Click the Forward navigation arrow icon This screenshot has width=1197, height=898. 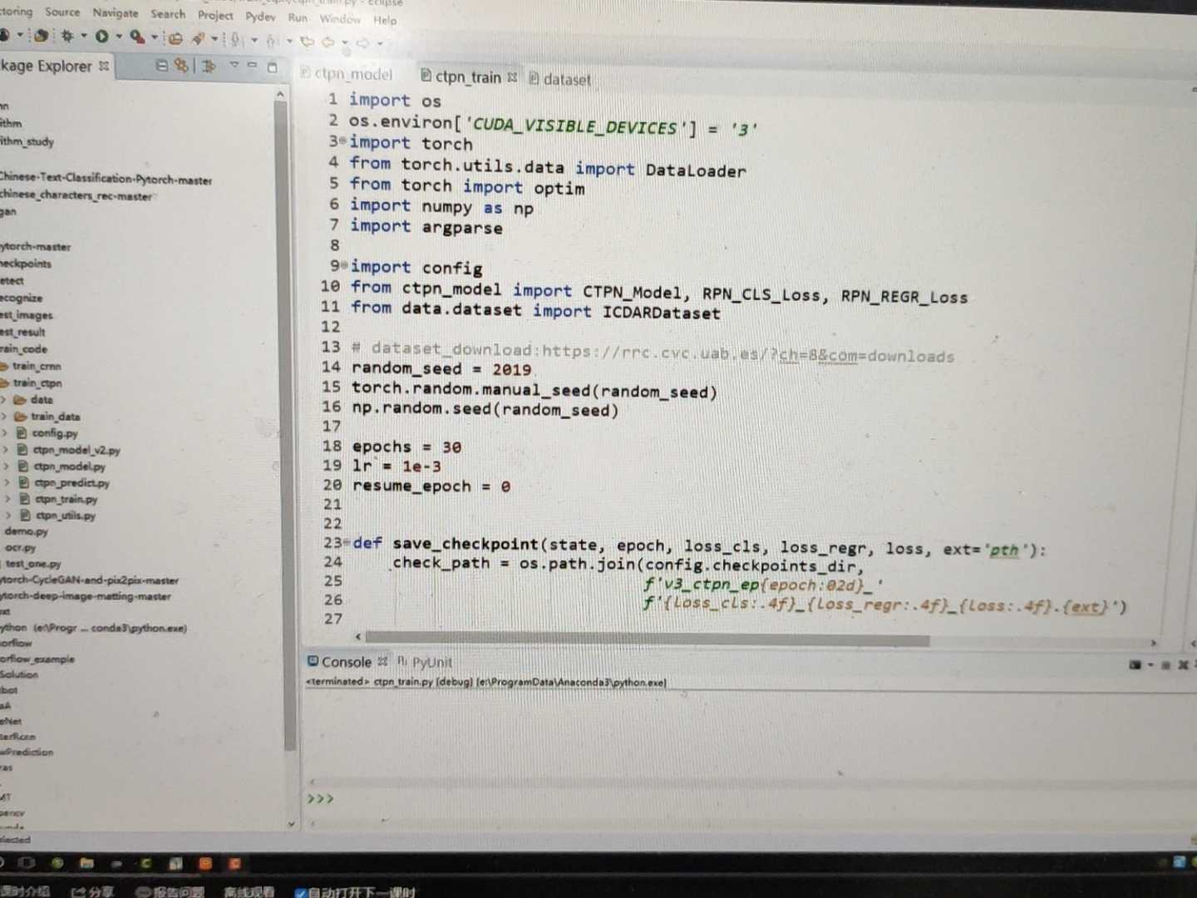[362, 42]
